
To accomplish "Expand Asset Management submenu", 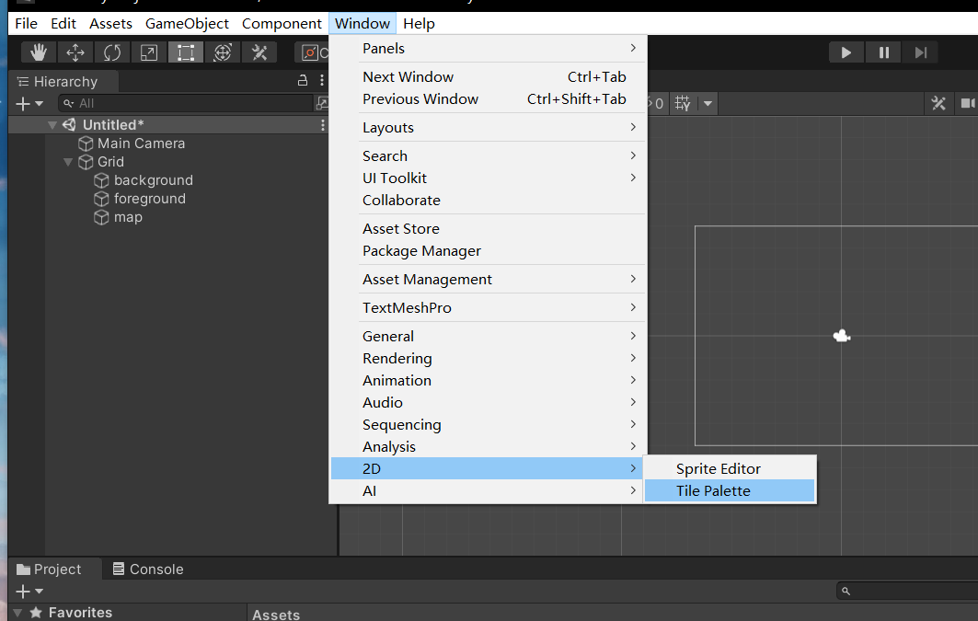I will (489, 280).
